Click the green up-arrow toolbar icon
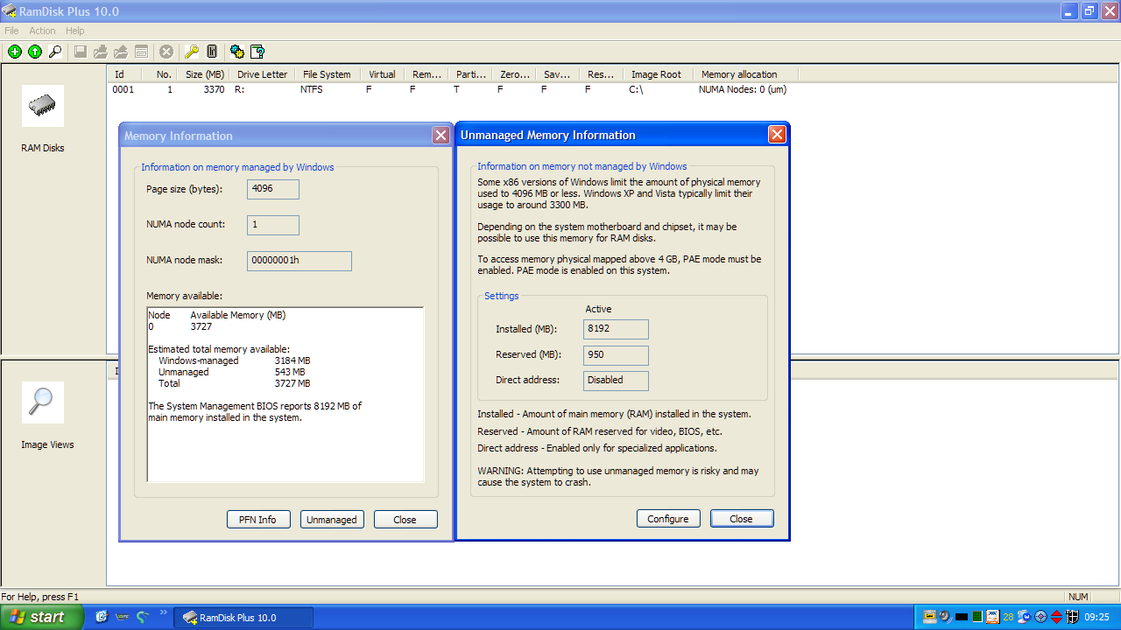1121x630 pixels. (x=35, y=52)
